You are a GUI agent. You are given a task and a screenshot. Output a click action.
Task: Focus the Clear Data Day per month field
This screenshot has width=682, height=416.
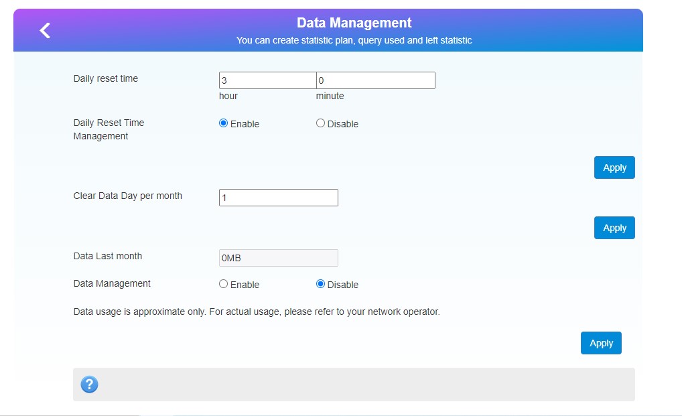tap(279, 198)
